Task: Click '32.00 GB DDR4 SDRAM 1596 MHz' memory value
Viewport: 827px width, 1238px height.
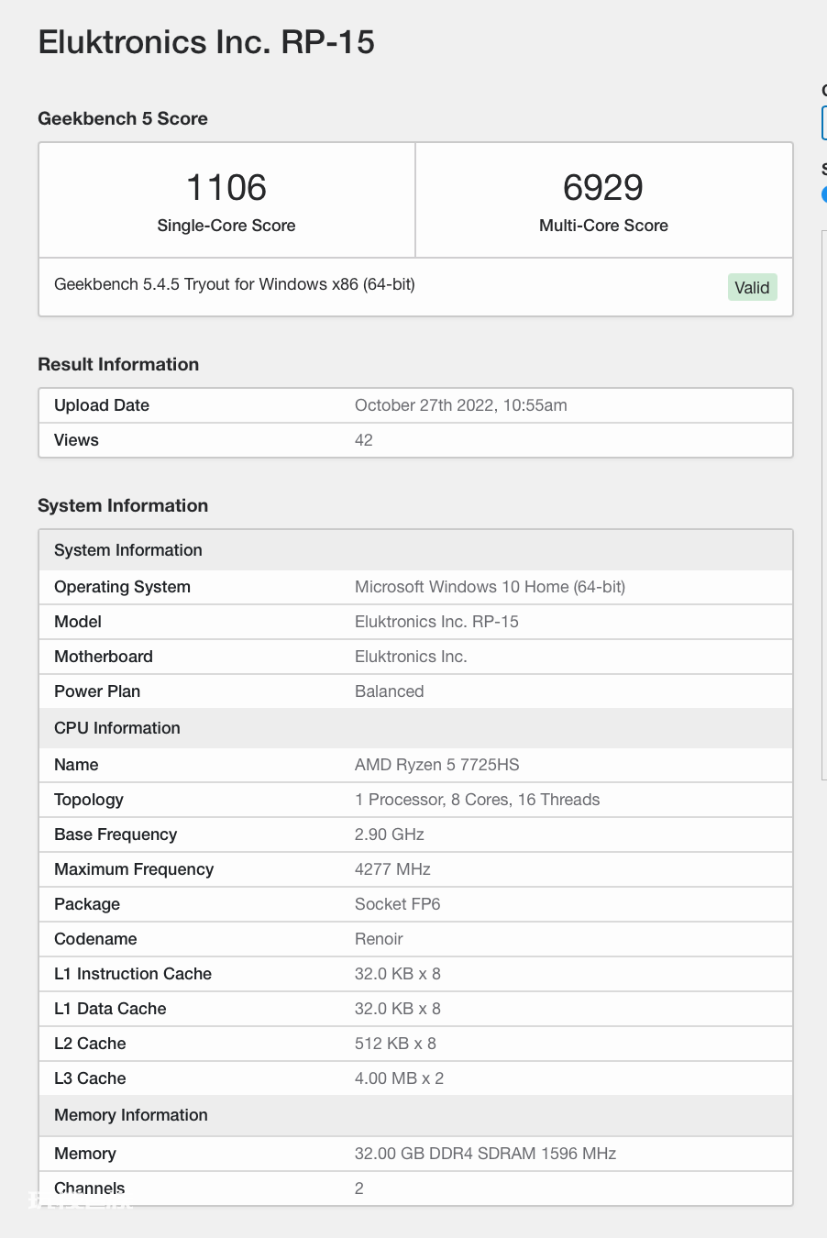Action: coord(485,1154)
